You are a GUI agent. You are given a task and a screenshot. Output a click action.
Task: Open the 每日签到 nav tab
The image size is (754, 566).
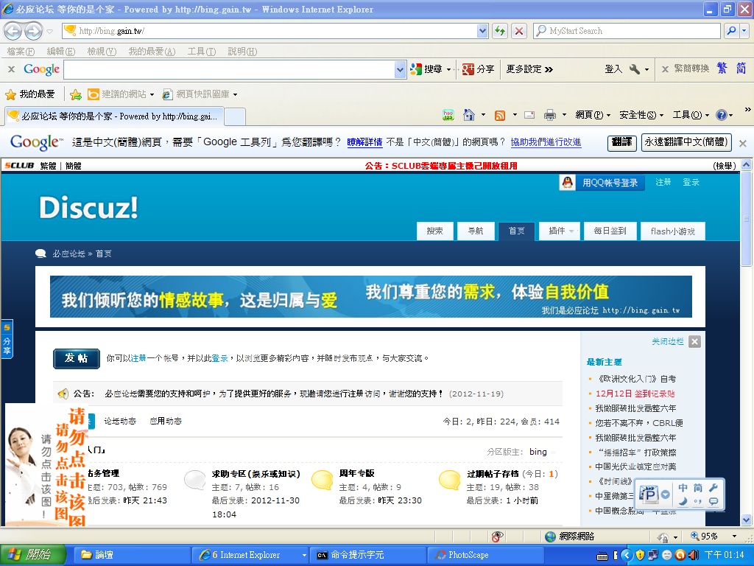[610, 231]
